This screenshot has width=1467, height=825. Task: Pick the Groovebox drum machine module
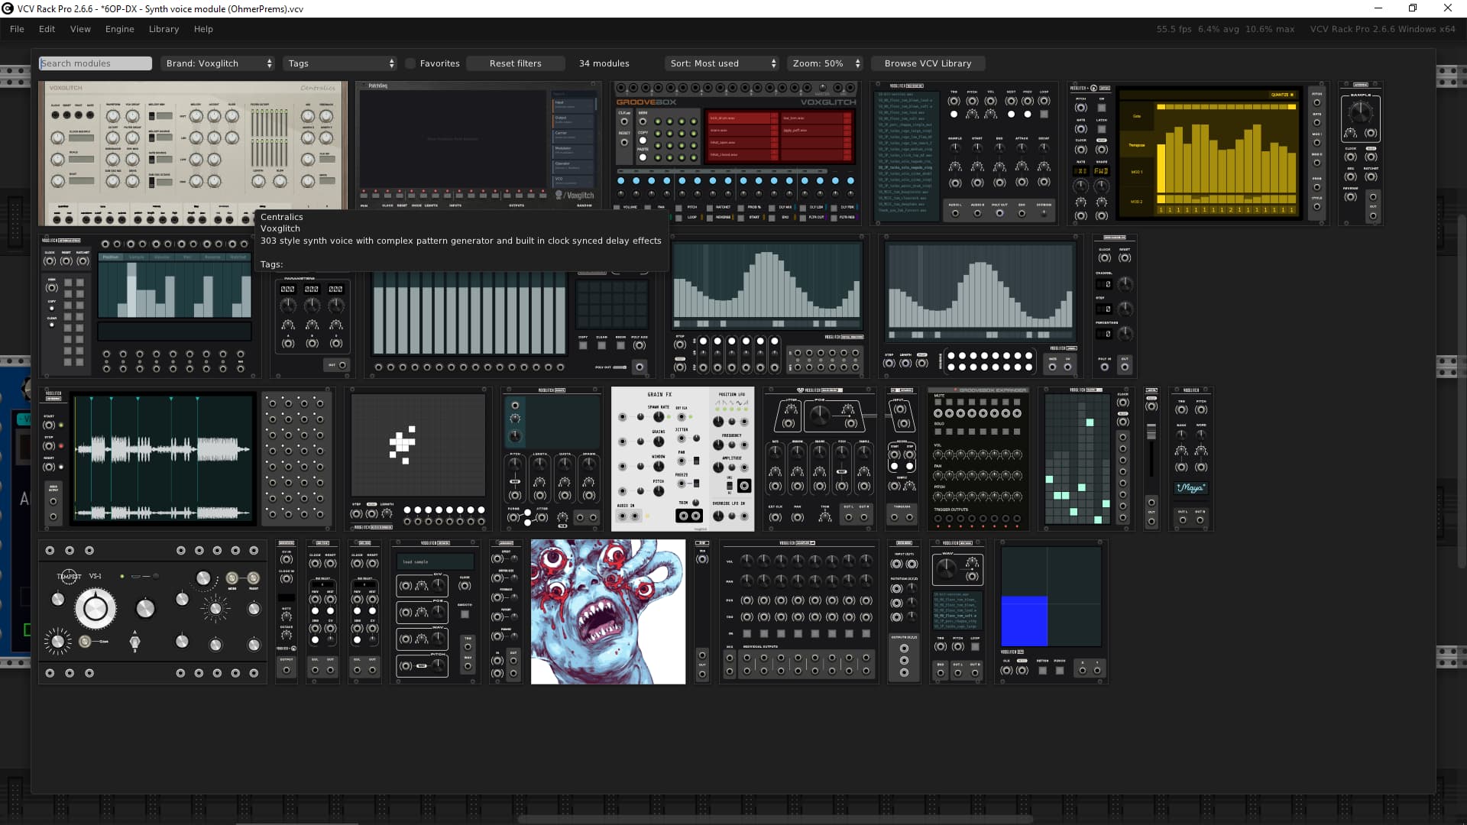click(x=736, y=153)
